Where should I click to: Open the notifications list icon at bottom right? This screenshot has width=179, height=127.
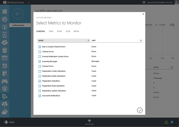click(x=166, y=122)
